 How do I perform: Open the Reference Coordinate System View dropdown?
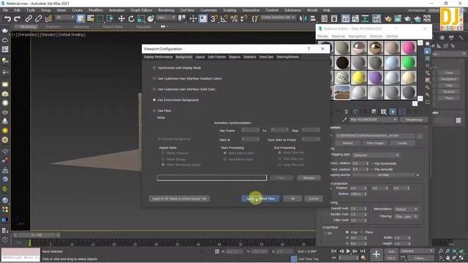(166, 18)
